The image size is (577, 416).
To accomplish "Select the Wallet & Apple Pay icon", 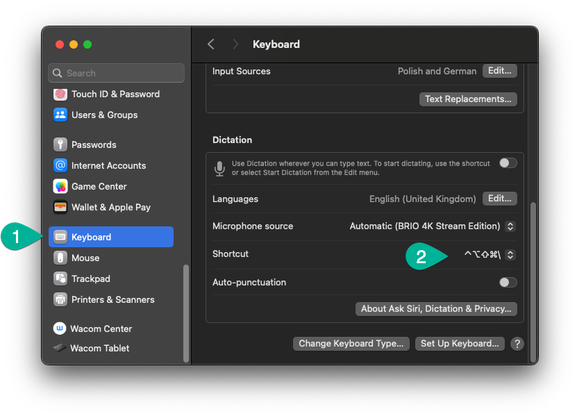I will [60, 207].
